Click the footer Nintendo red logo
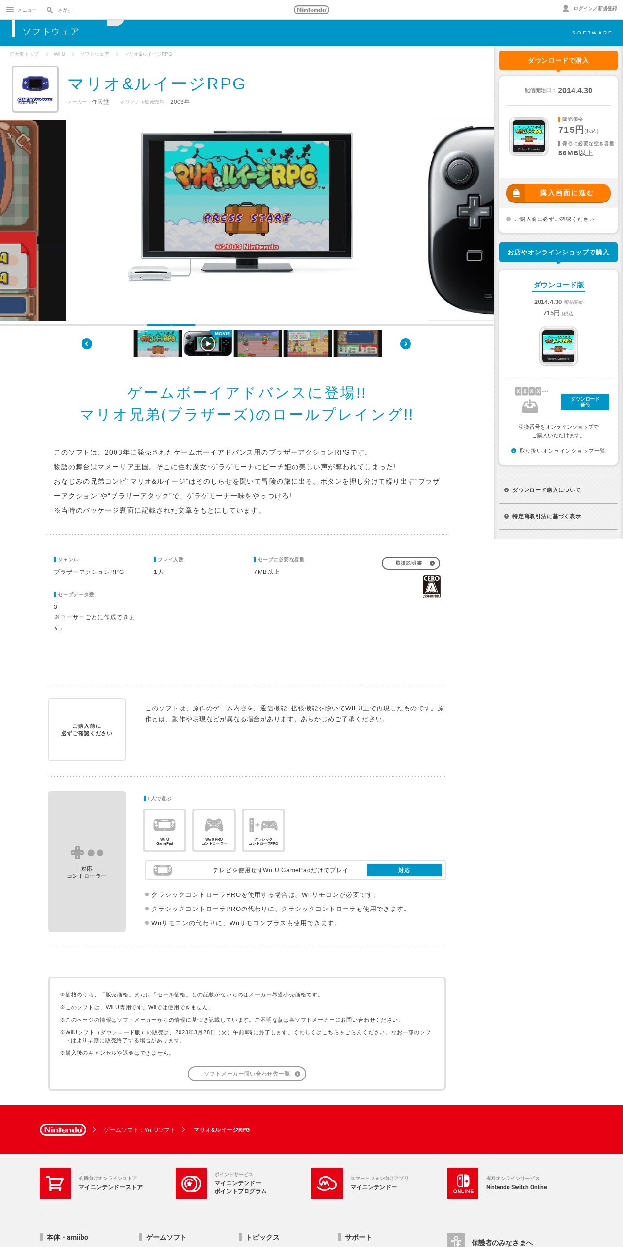Viewport: 623px width, 1247px height. [x=63, y=1130]
